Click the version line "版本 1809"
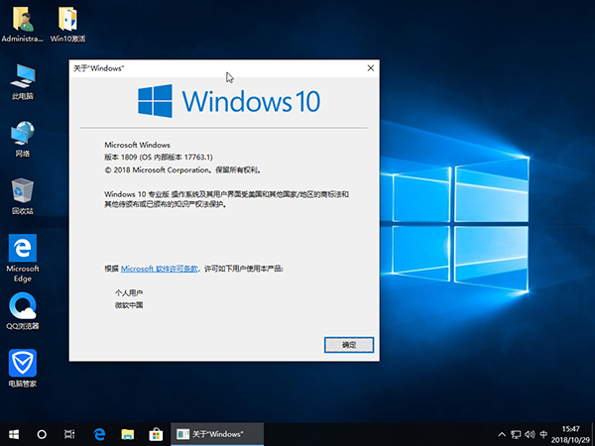 point(159,157)
